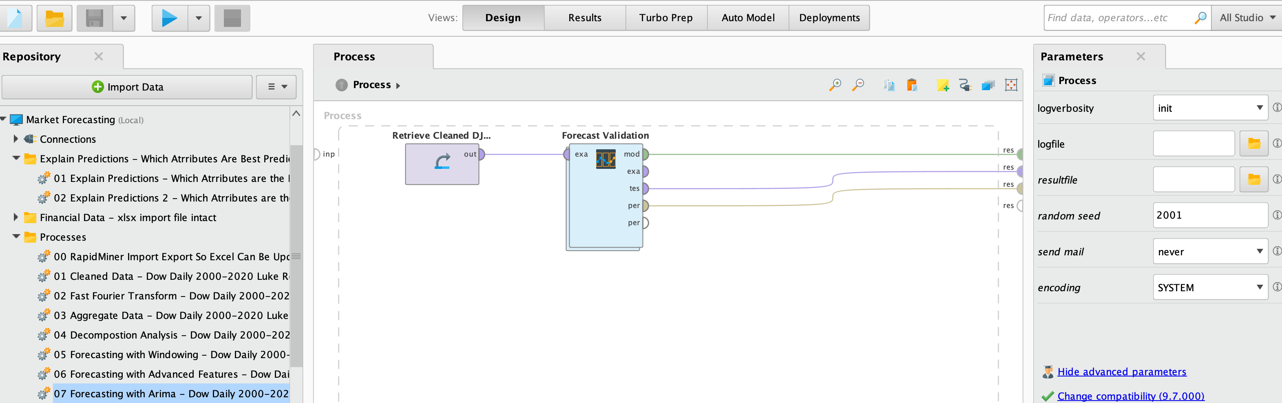
Task: Expand the Financial Data folder
Action: [x=15, y=217]
